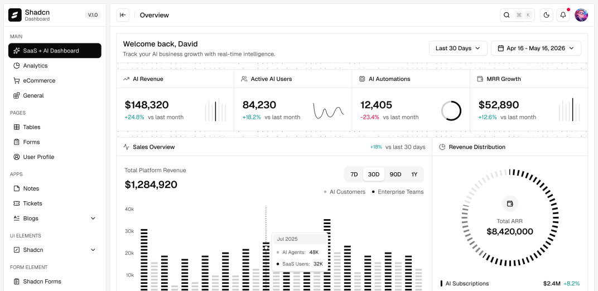
Task: Select the 30D chart range
Action: click(x=374, y=174)
